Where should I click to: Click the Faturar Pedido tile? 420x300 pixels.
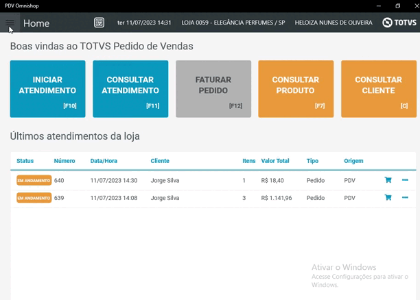pos(213,89)
